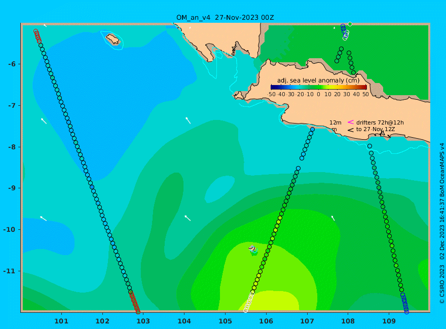Viewport: 446px width, 329px height.
Task: Click the latitude tick label -7
Action: (x=12, y=105)
